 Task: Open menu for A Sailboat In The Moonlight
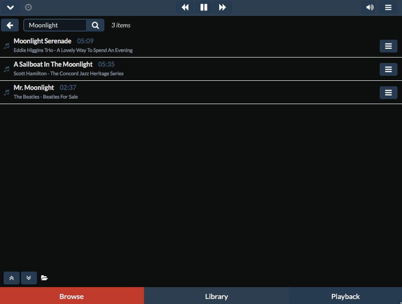click(x=388, y=69)
